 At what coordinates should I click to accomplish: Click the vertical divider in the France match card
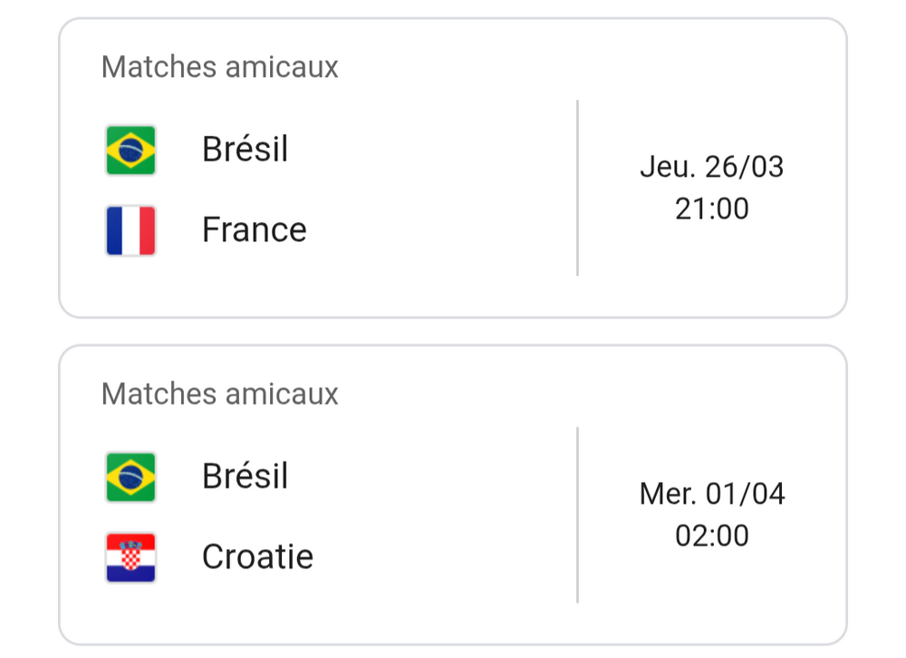coord(577,188)
